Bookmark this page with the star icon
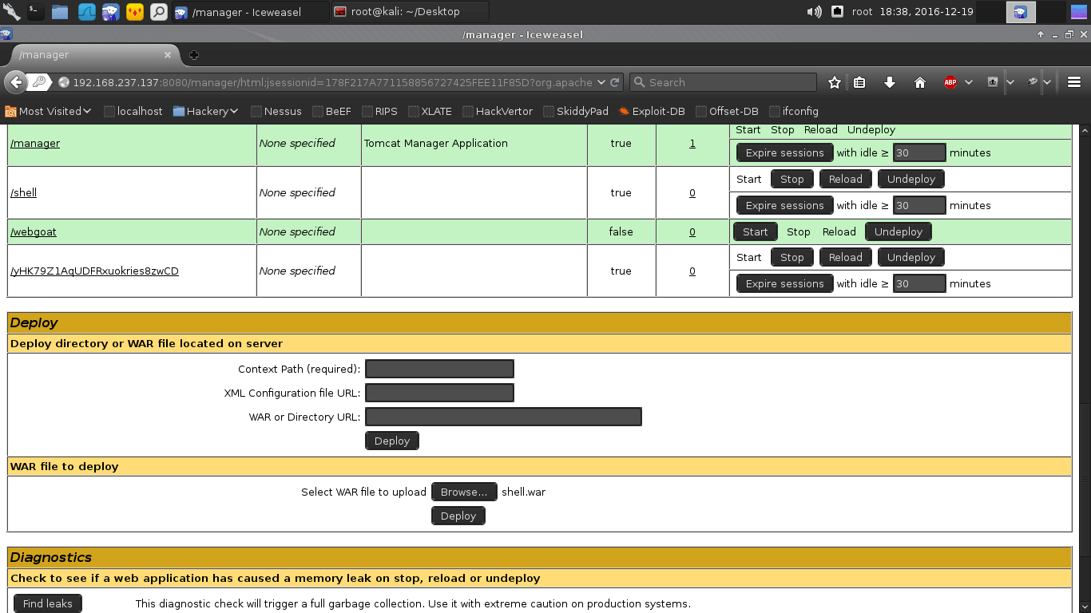 pos(835,82)
